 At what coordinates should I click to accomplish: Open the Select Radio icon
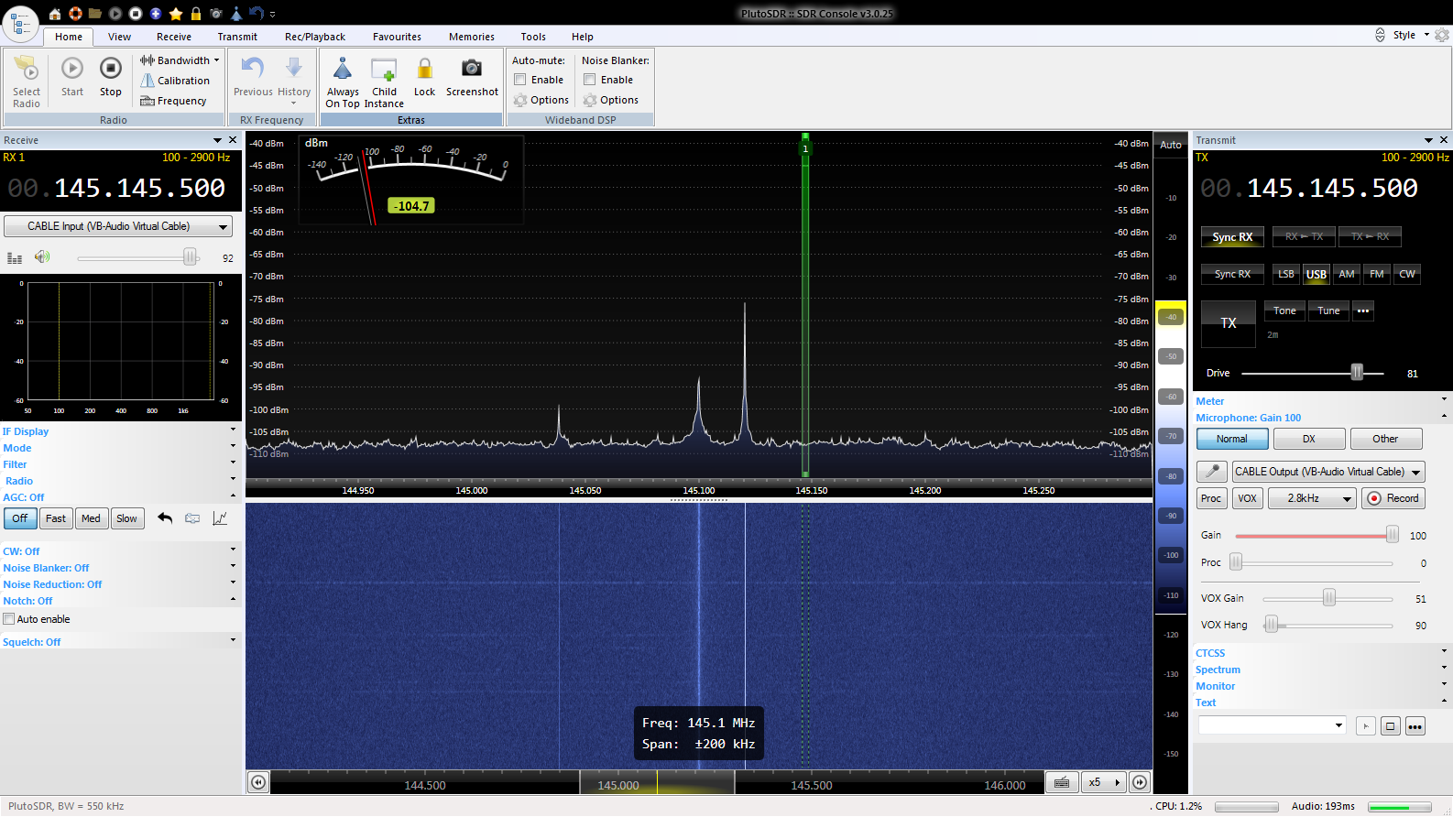coord(27,69)
